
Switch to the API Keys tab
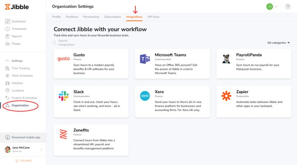153,17
